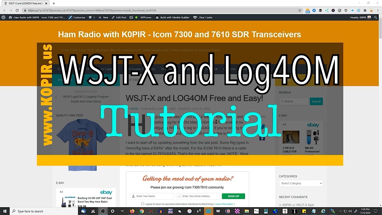The width and height of the screenshot is (382, 215).
Task: Open the WordPress logo menu in admin bar
Action: click(3, 18)
